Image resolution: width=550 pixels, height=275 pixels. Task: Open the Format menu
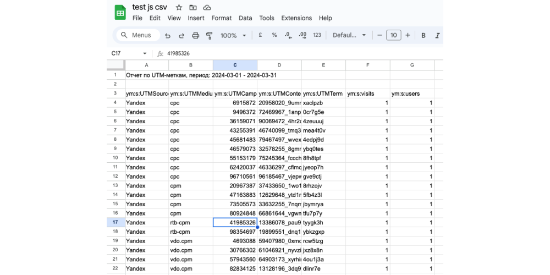[x=221, y=18]
